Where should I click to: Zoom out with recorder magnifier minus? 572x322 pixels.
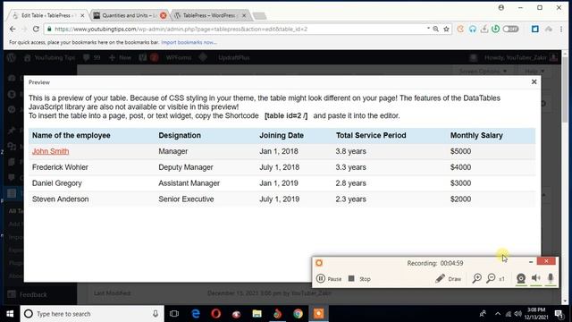point(491,278)
